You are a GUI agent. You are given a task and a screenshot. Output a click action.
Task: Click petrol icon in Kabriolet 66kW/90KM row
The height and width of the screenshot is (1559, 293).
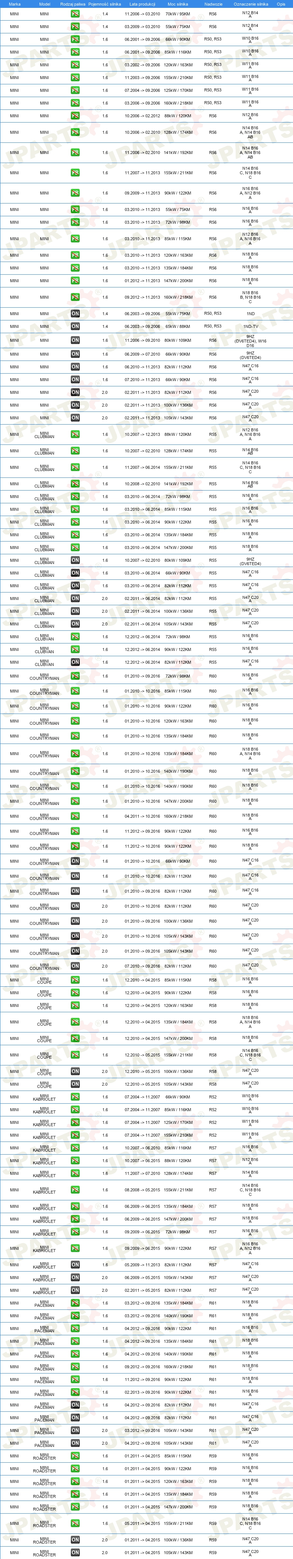pos(75,1097)
